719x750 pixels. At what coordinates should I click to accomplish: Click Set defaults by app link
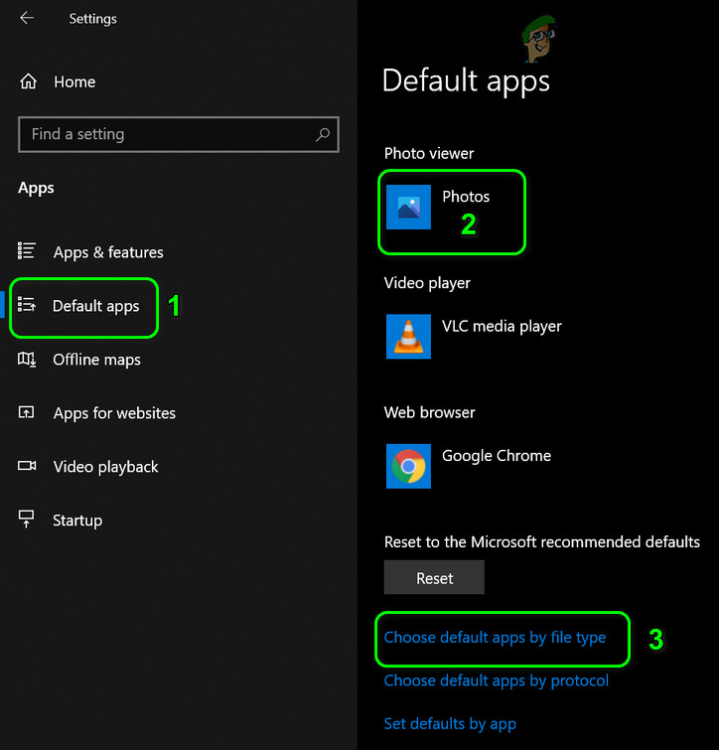[450, 723]
